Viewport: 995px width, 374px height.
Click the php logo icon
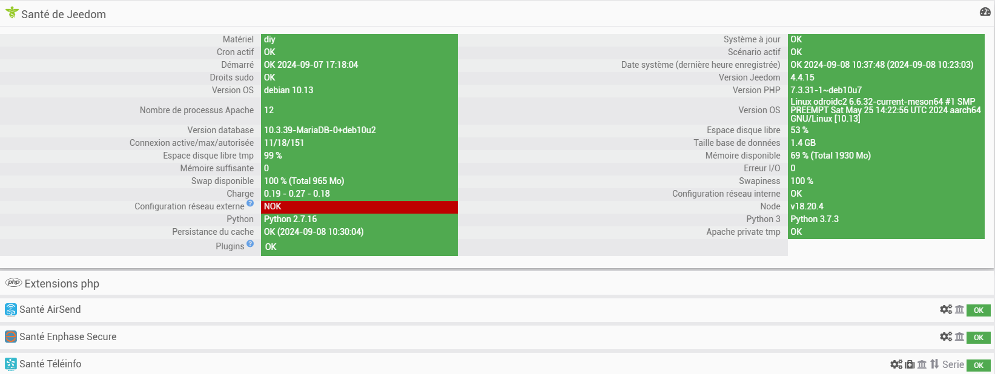coord(13,283)
